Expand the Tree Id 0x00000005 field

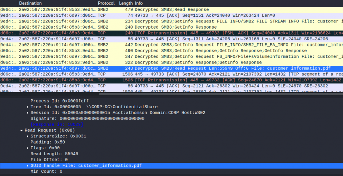point(28,107)
